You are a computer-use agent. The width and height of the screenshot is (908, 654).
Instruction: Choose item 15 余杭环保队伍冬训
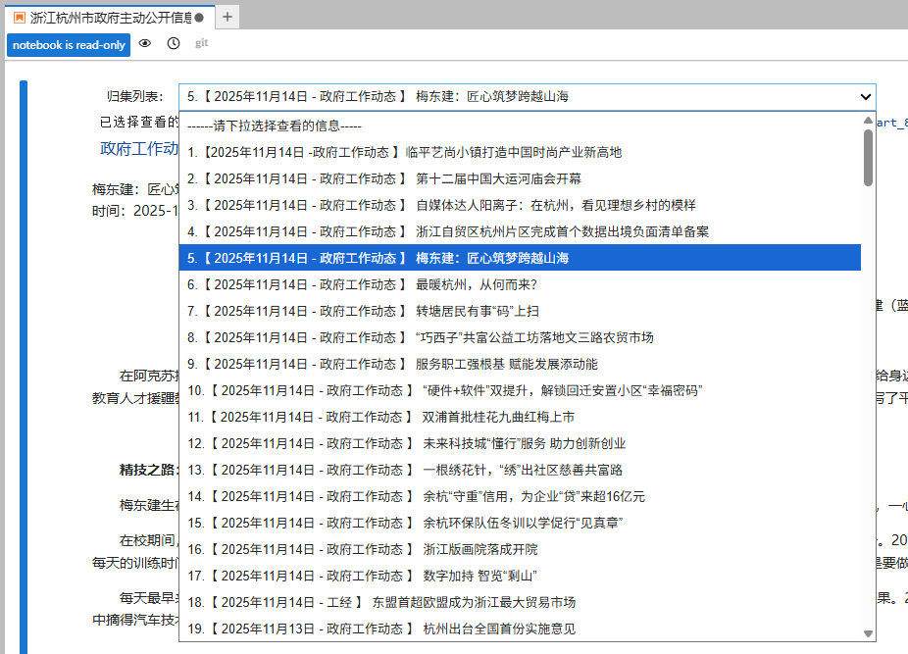520,523
